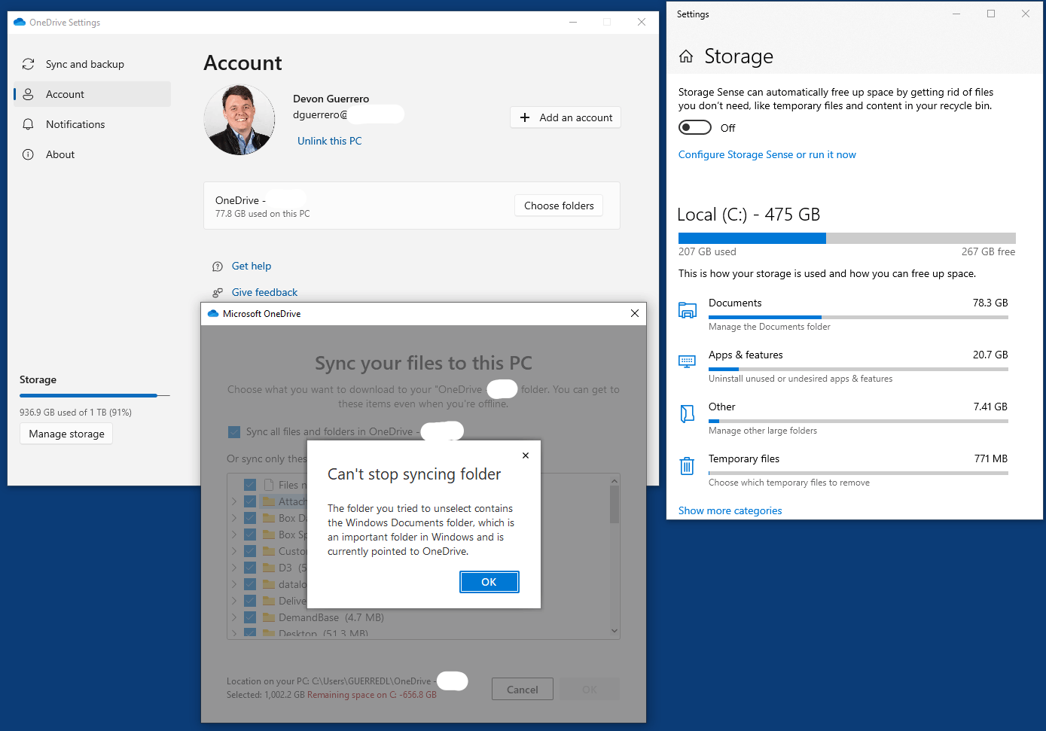Click the Notifications bell icon
Screen dimensions: 1046x731
pyautogui.click(x=29, y=124)
